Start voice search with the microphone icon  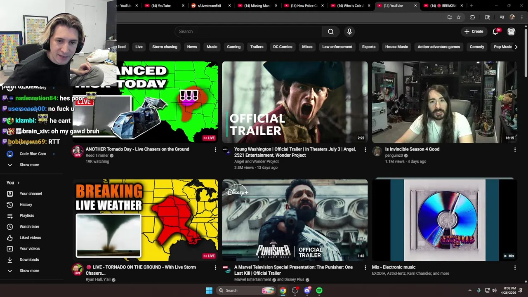click(349, 32)
